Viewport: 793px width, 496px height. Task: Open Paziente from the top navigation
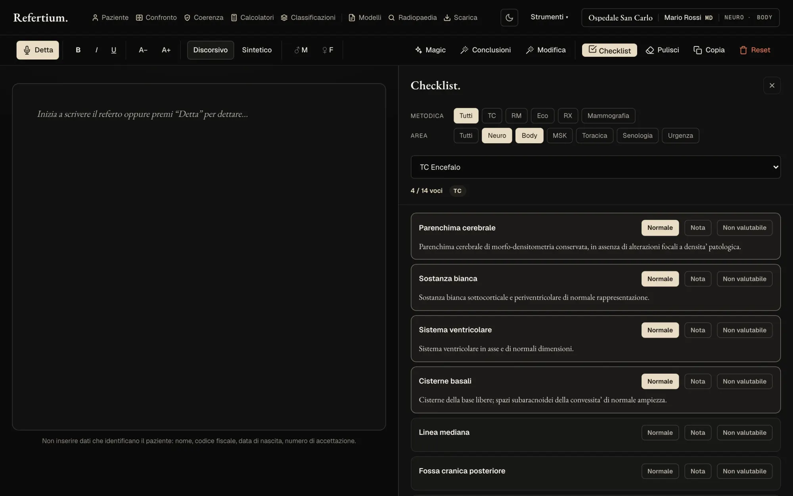[x=110, y=17]
